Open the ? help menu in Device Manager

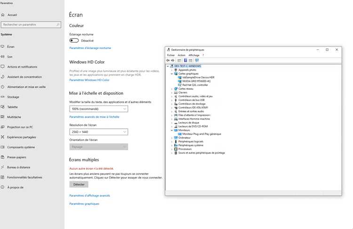click(203, 55)
